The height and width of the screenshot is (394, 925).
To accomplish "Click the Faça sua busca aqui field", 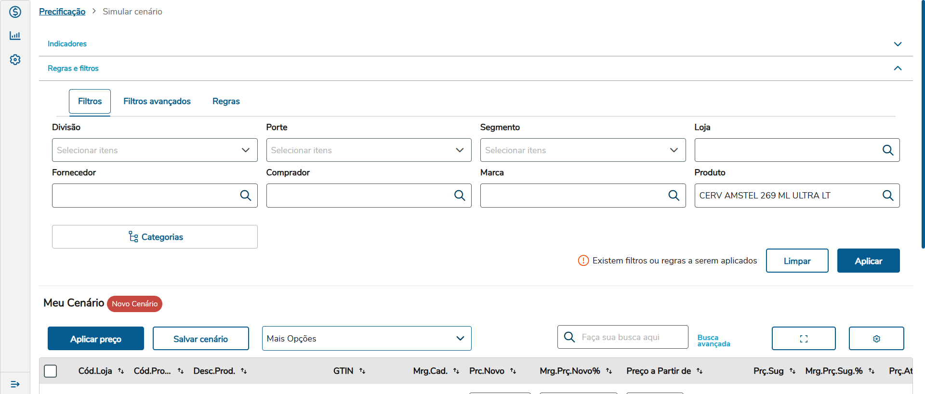I will click(x=631, y=337).
